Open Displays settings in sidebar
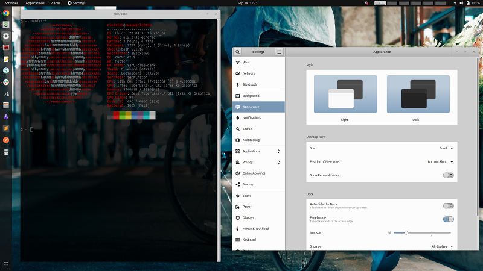 click(x=249, y=218)
